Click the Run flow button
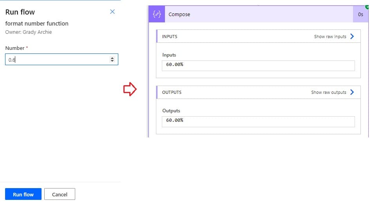373x205 pixels. point(24,194)
